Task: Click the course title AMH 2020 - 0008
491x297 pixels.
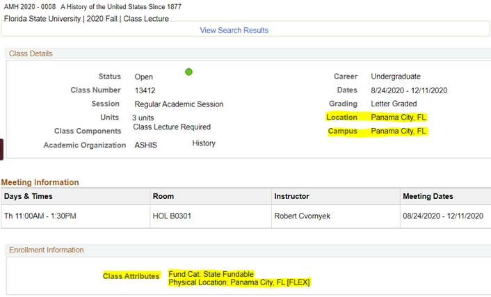Action: coord(30,6)
